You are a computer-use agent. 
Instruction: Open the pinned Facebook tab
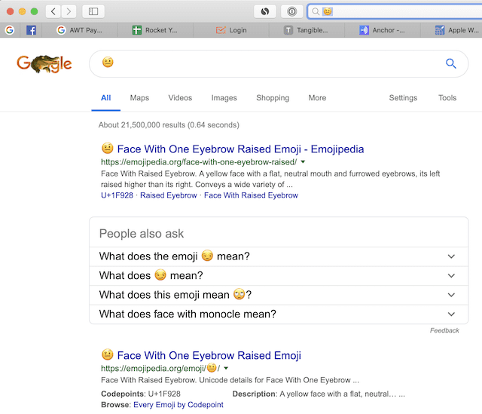point(31,30)
